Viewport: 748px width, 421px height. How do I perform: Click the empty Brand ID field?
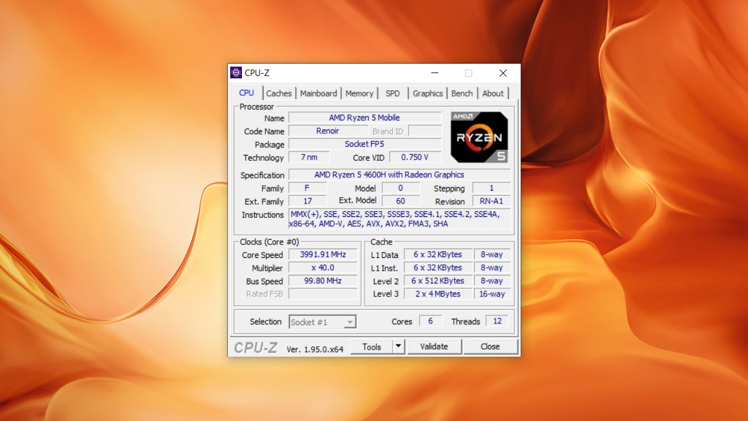pos(425,131)
